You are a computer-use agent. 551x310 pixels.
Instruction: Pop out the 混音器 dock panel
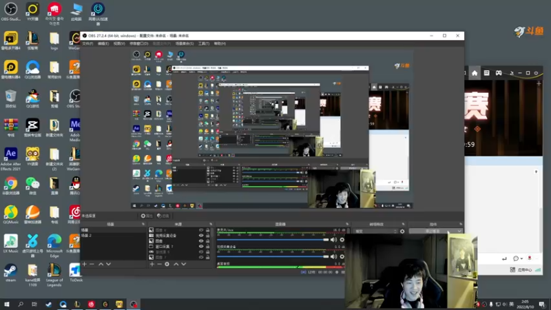coord(347,224)
